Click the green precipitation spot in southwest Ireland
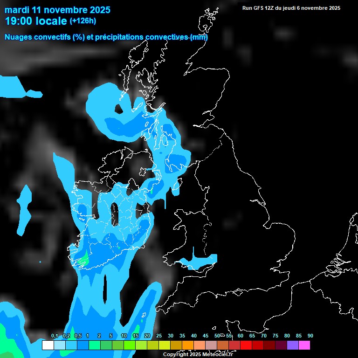The width and height of the screenshot is (358, 358). [x=83, y=260]
